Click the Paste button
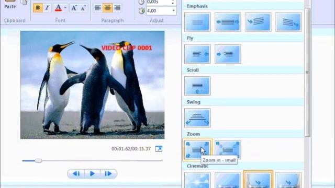 [10, 4]
